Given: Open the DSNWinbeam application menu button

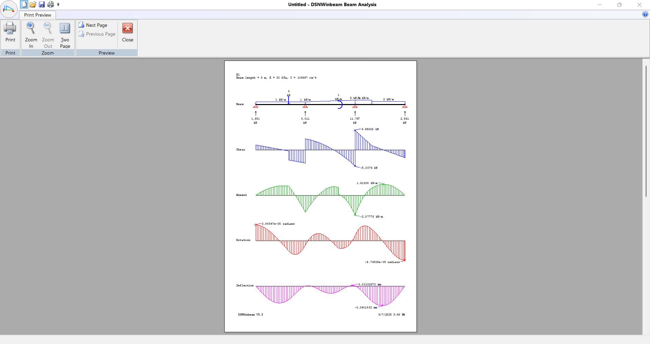Looking at the screenshot, I should coord(9,9).
